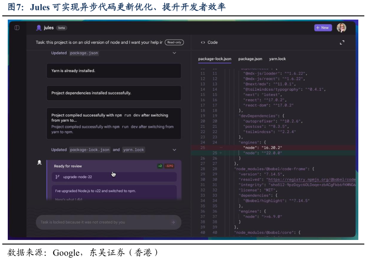Click the package.json code chip in Updated row

[84, 53]
